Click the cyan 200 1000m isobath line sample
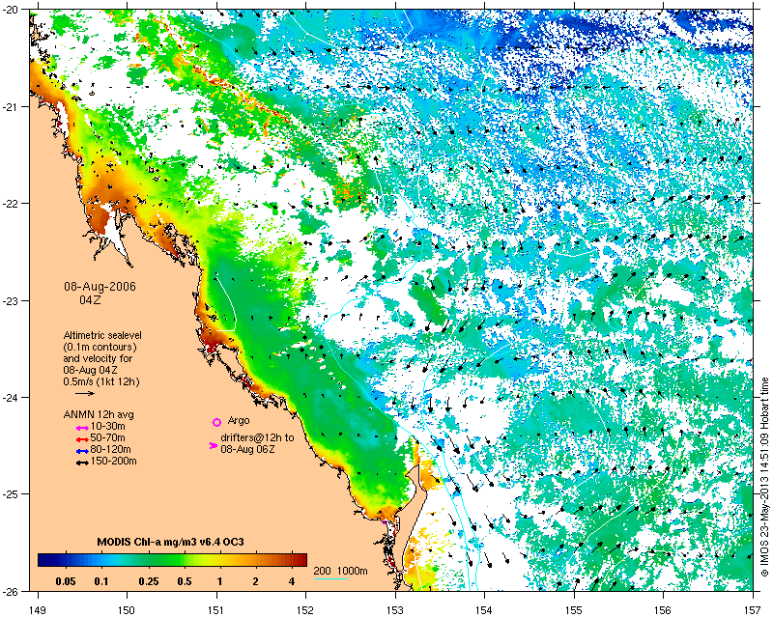Viewport: 773px width, 618px height. (330, 578)
